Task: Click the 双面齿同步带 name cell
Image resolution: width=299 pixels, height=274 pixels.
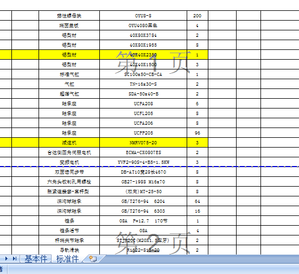Action: pos(69,172)
